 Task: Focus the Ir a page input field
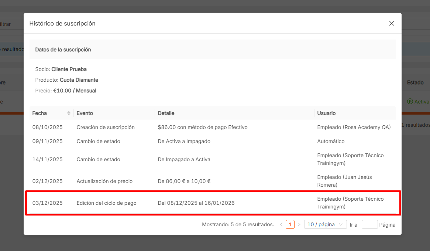(x=369, y=224)
